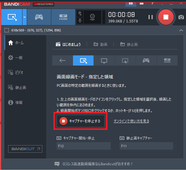Toggle the webcam overlay icon
186x170 pixels.
(92, 17)
